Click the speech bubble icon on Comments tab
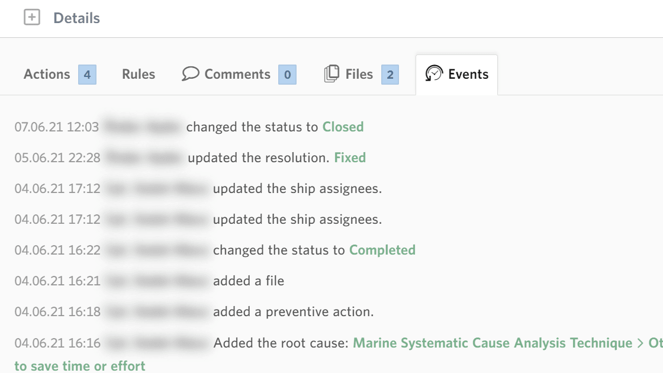The image size is (663, 373). coord(191,73)
